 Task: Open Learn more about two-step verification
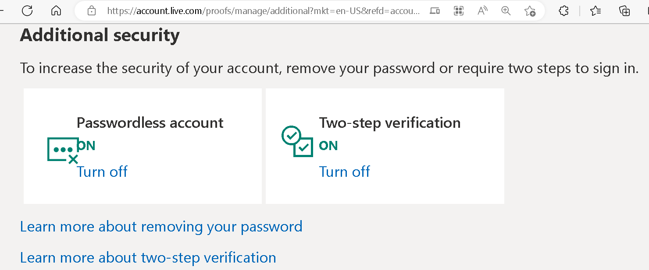pos(148,257)
